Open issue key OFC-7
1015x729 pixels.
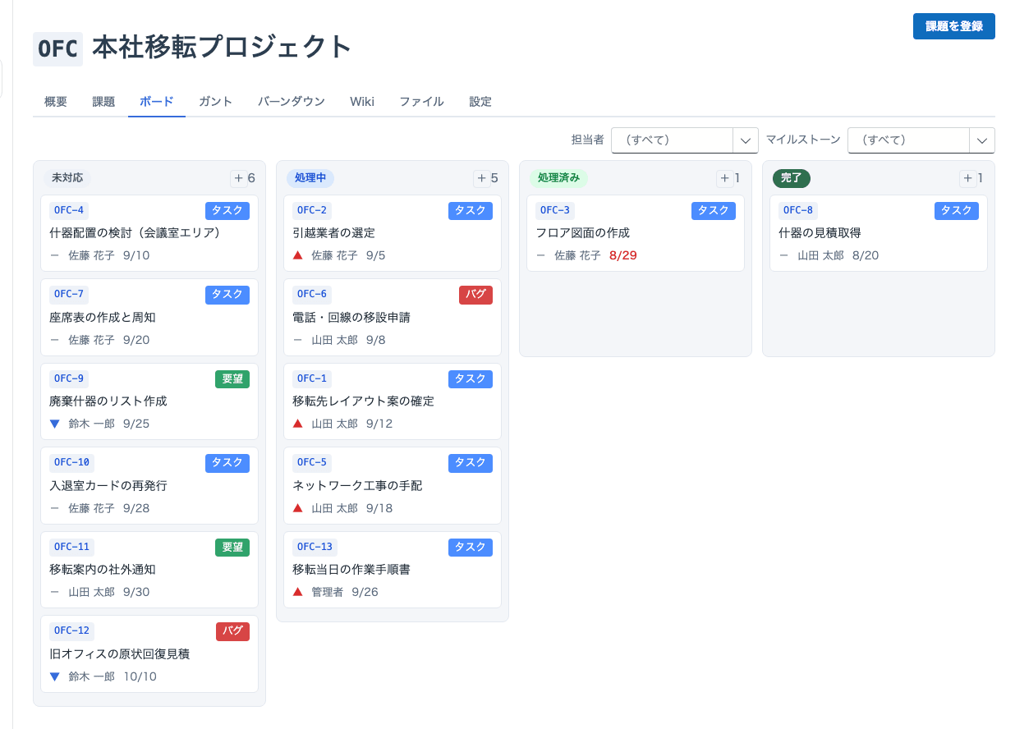pos(68,295)
